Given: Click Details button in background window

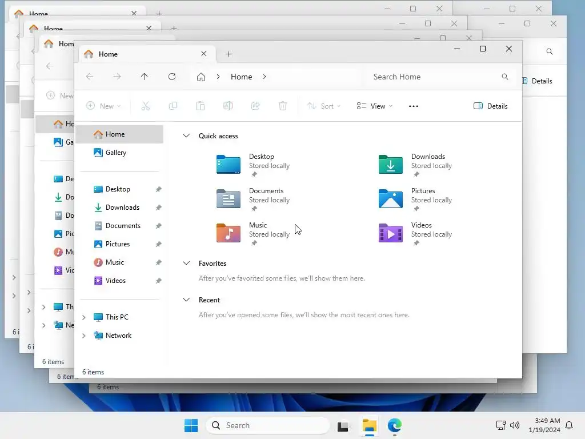Looking at the screenshot, I should pyautogui.click(x=538, y=81).
